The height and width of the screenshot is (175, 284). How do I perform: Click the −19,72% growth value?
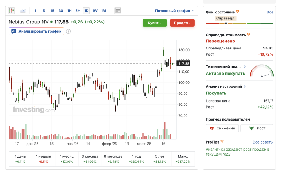tap(266, 54)
